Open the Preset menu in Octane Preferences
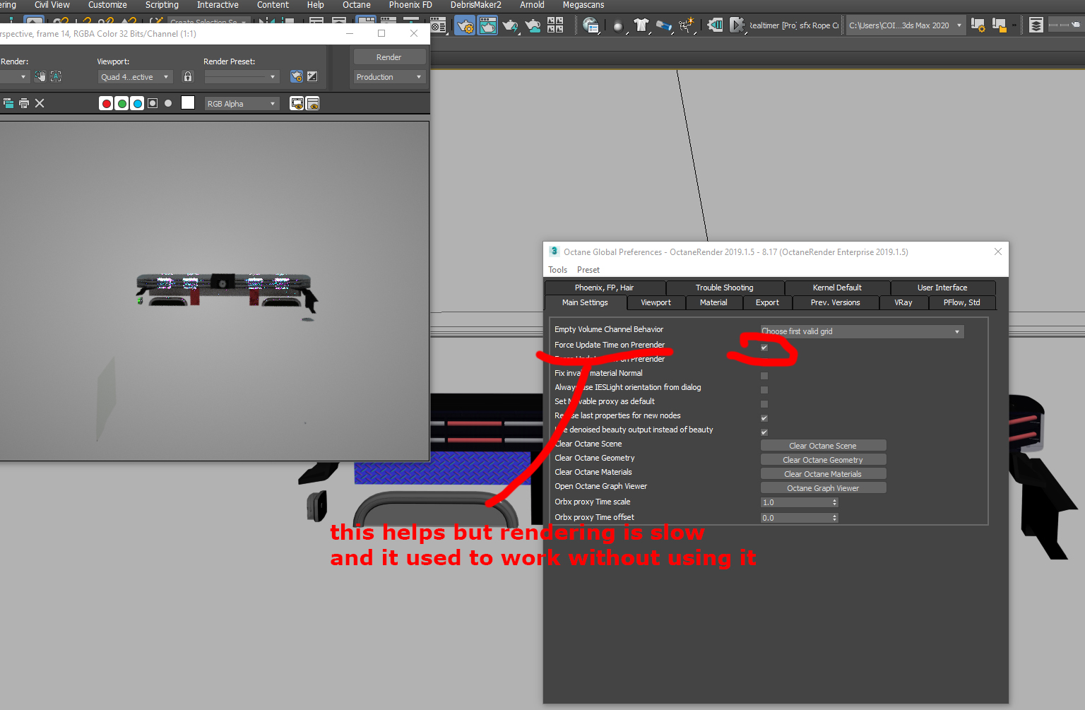Viewport: 1085px width, 710px height. pos(588,270)
